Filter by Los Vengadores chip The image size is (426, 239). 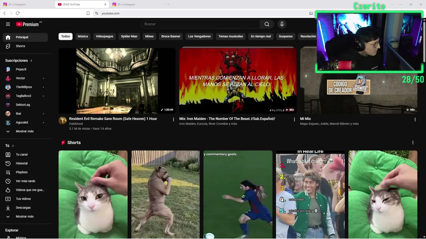point(199,37)
